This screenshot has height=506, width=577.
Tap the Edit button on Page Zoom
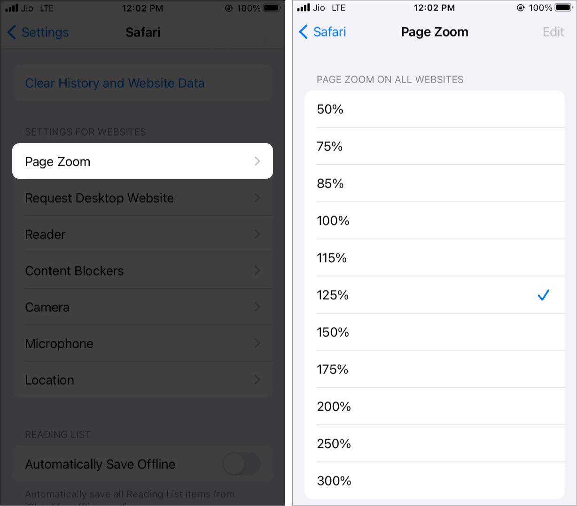tap(553, 32)
